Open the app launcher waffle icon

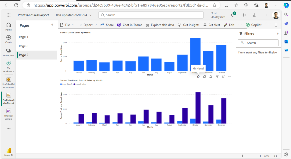(x=9, y=15)
